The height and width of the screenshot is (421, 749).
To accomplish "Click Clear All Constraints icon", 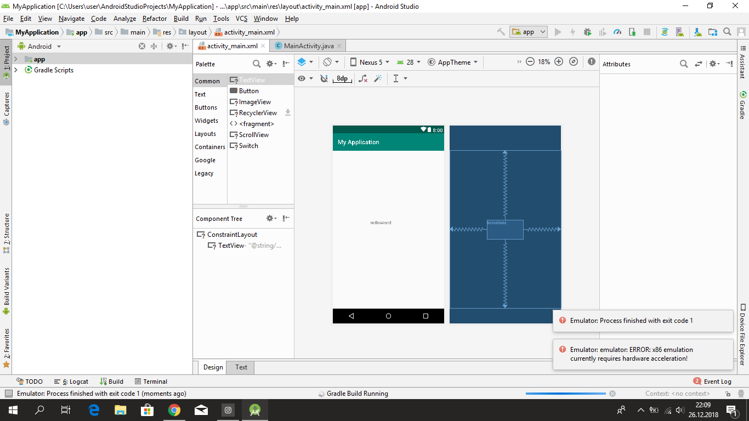I will 363,78.
